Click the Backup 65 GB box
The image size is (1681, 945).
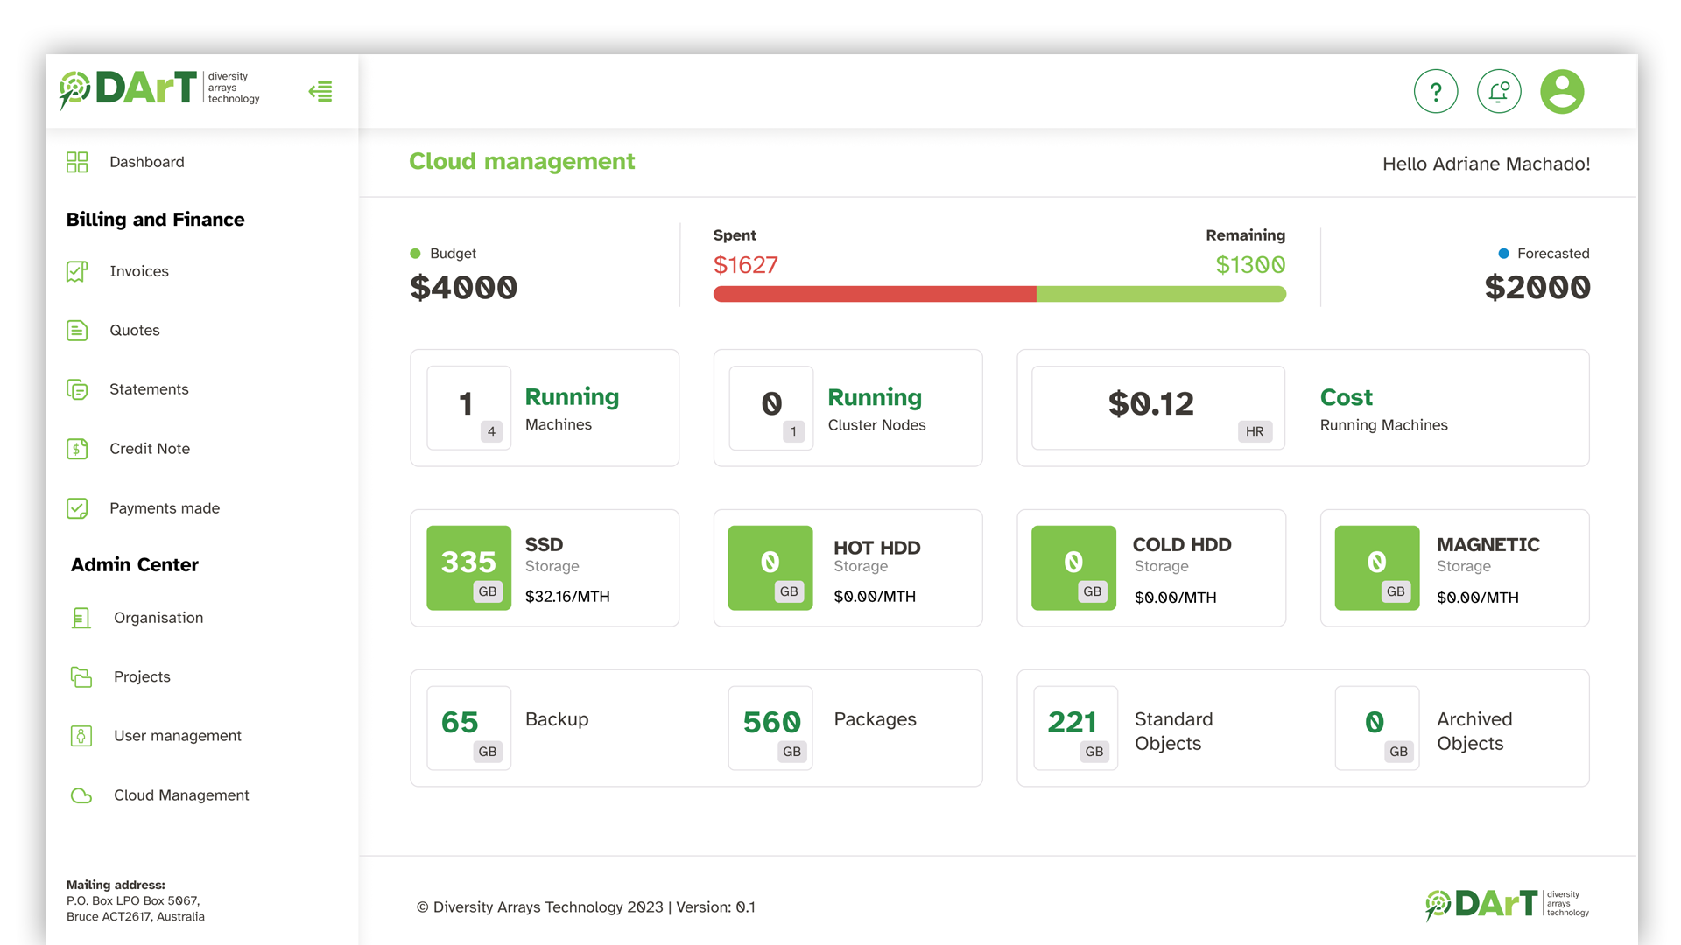(x=468, y=728)
